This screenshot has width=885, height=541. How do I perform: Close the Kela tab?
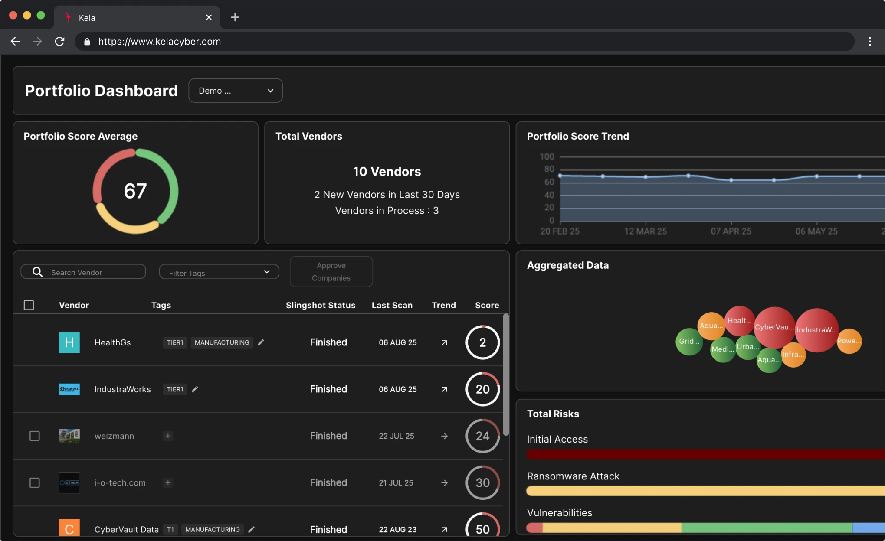coord(209,17)
